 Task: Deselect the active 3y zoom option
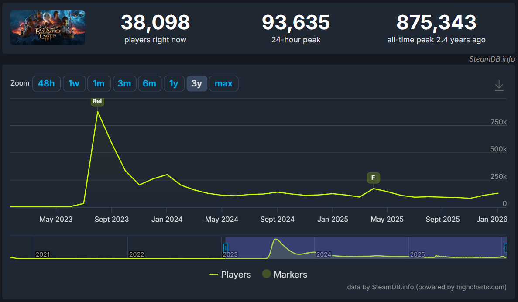197,83
